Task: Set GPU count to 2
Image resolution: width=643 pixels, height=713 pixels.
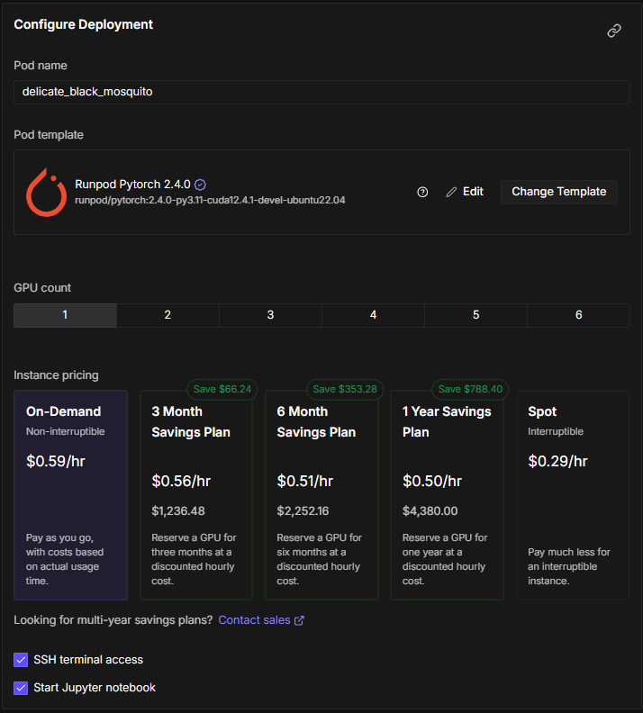Action: 168,315
